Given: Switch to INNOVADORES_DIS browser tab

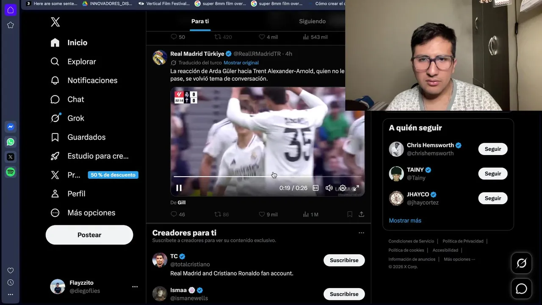Looking at the screenshot, I should 106,3.
